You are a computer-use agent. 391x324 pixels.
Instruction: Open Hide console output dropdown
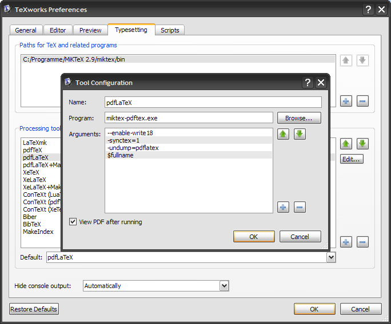[224, 286]
